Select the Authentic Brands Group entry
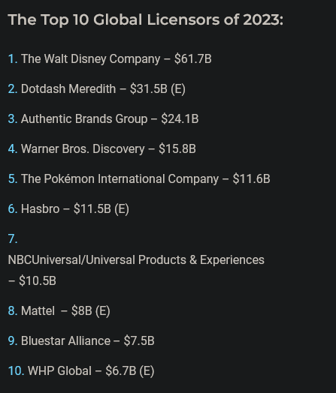The image size is (336, 393). point(103,118)
